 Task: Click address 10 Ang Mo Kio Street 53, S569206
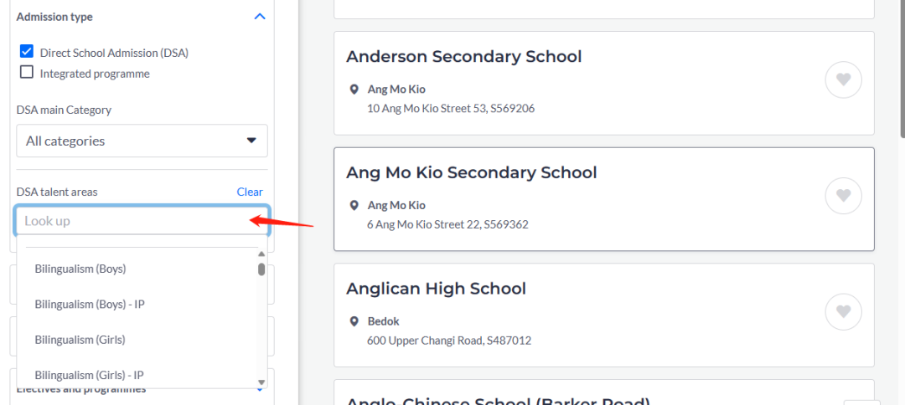click(451, 108)
